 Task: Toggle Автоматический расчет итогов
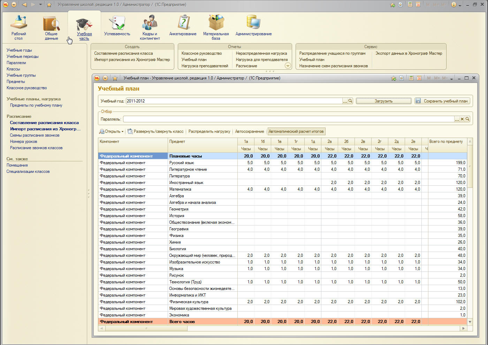pos(296,131)
